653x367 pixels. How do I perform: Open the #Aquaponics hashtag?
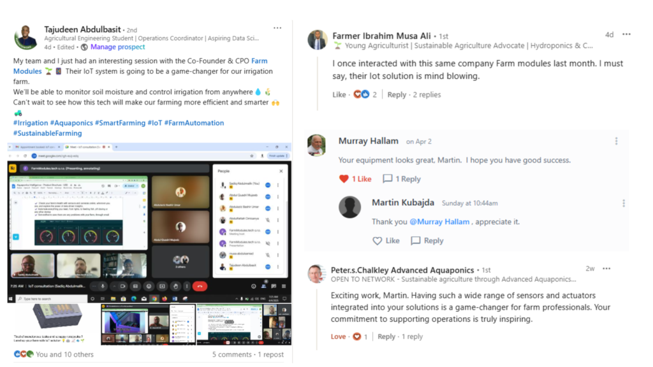coord(71,123)
